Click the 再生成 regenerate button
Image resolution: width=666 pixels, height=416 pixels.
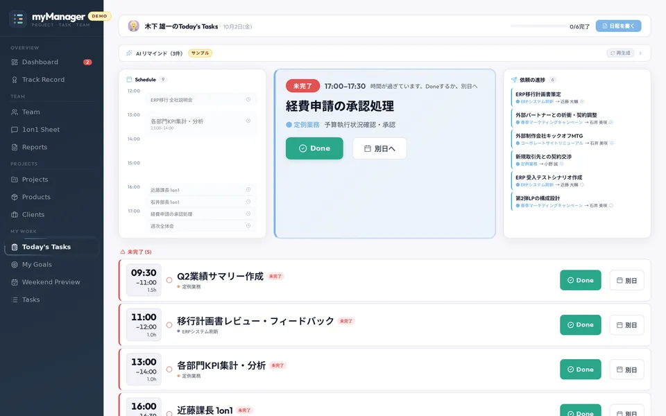620,53
